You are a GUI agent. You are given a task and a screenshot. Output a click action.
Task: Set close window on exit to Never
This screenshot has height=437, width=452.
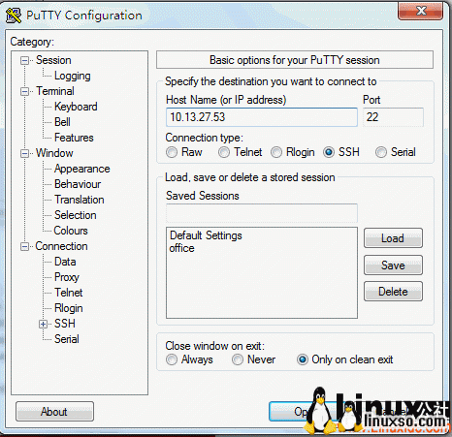pyautogui.click(x=238, y=359)
